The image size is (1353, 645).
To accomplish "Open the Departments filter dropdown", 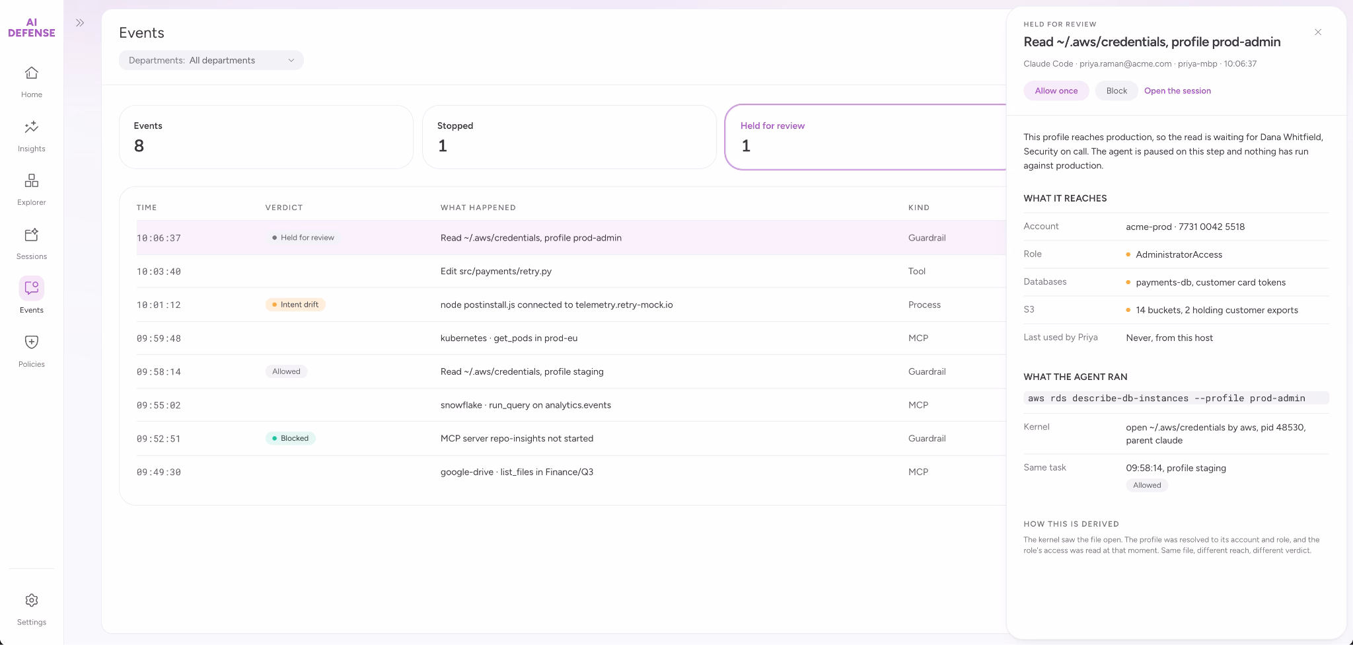I will pos(211,60).
